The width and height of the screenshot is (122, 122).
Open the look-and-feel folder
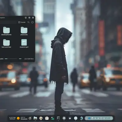(x=6, y=42)
